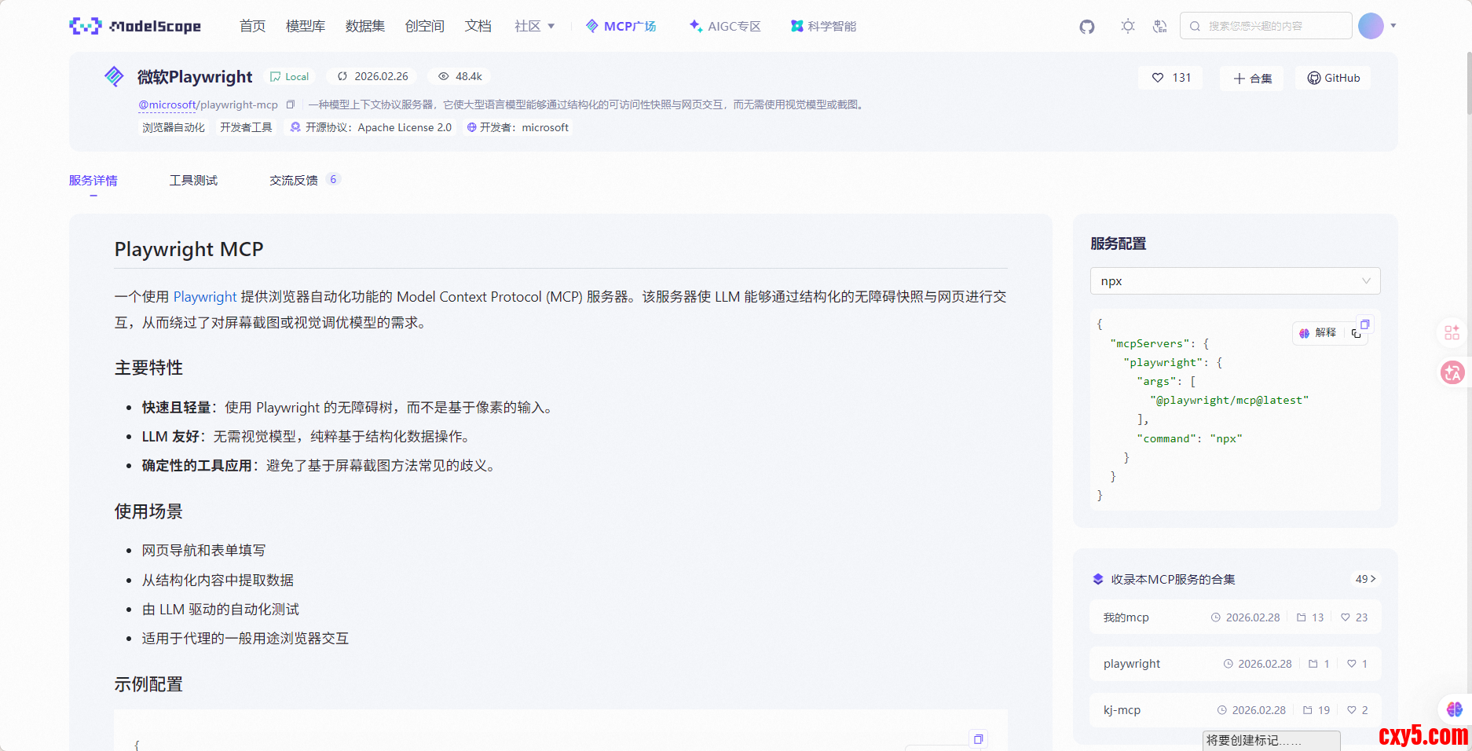
Task: Open the brain assistant icon at bottom right
Action: click(1454, 709)
